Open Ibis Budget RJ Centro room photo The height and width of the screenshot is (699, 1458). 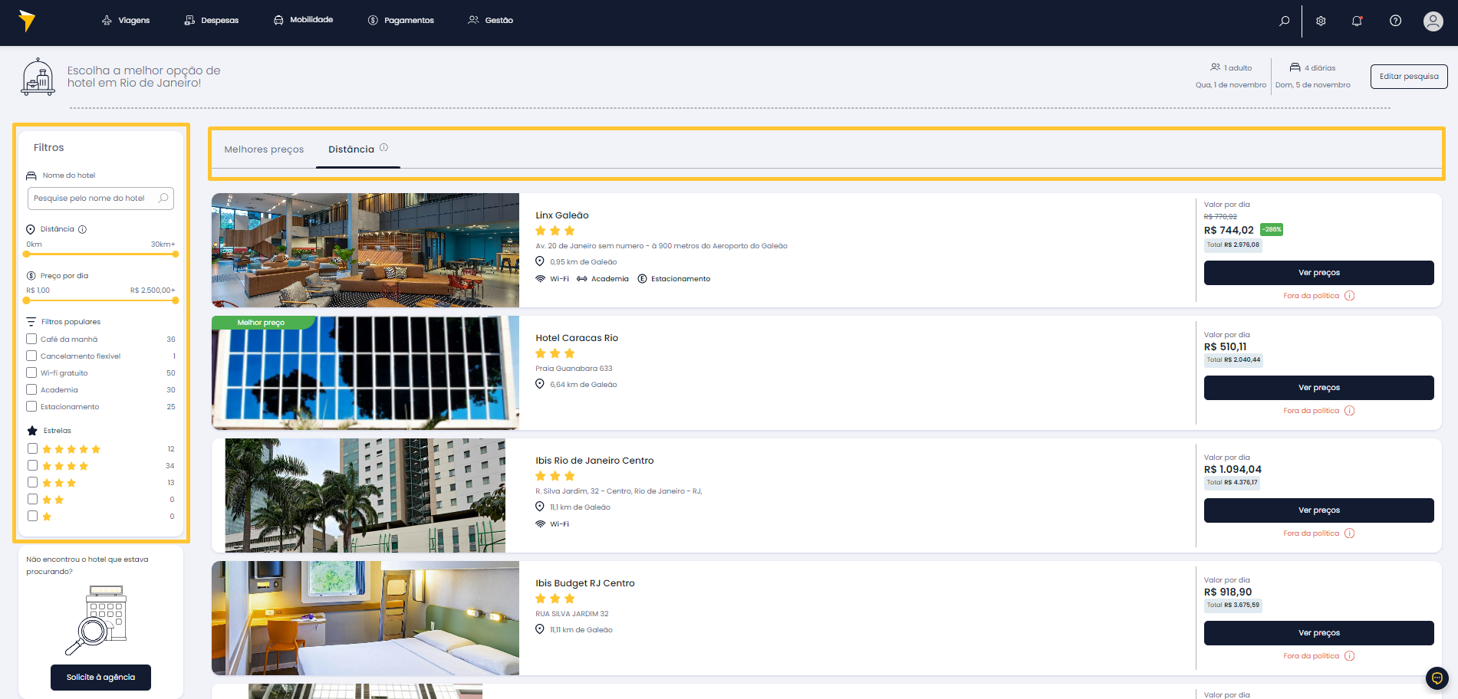pos(365,618)
